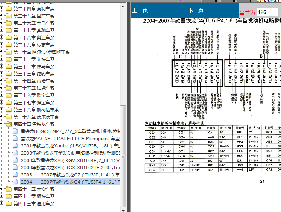This screenshot has height=212, width=281.
Task: Open 2001年款雪铁龙Xantia (LFX,XU7JB) document
Action: click(70, 146)
